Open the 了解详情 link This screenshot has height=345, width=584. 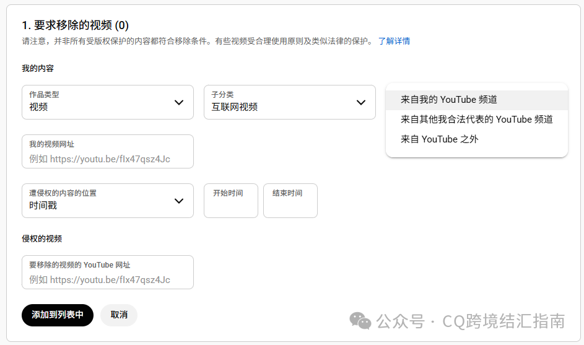click(394, 41)
